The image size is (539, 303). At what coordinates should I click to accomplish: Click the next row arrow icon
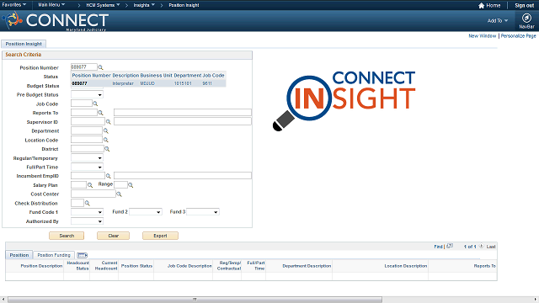pyautogui.click(x=481, y=246)
